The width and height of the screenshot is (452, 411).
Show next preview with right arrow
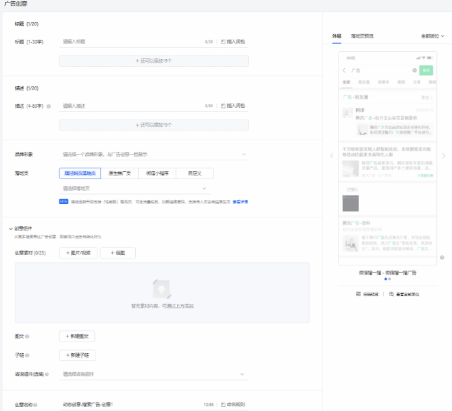click(444, 156)
